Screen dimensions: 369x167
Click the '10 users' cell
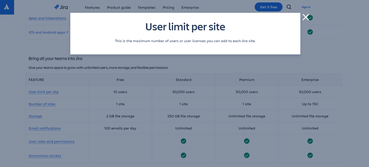pyautogui.click(x=120, y=92)
